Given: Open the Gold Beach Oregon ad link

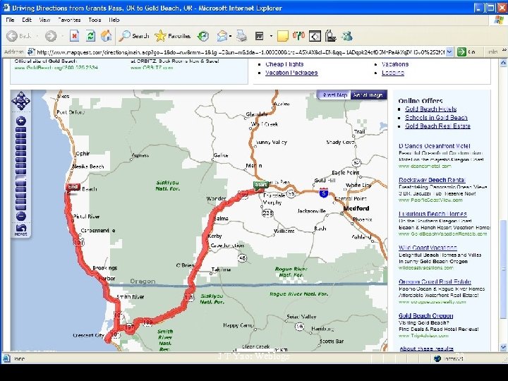Looking at the screenshot, I should click(x=425, y=315).
